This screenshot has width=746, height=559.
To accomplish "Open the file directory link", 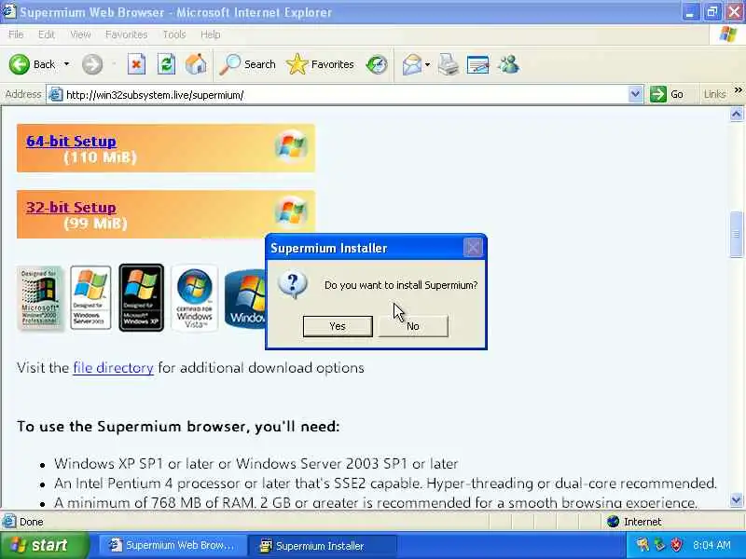I will click(x=113, y=368).
